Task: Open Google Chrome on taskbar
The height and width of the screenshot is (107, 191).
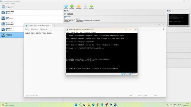Action: [x=98, y=105]
